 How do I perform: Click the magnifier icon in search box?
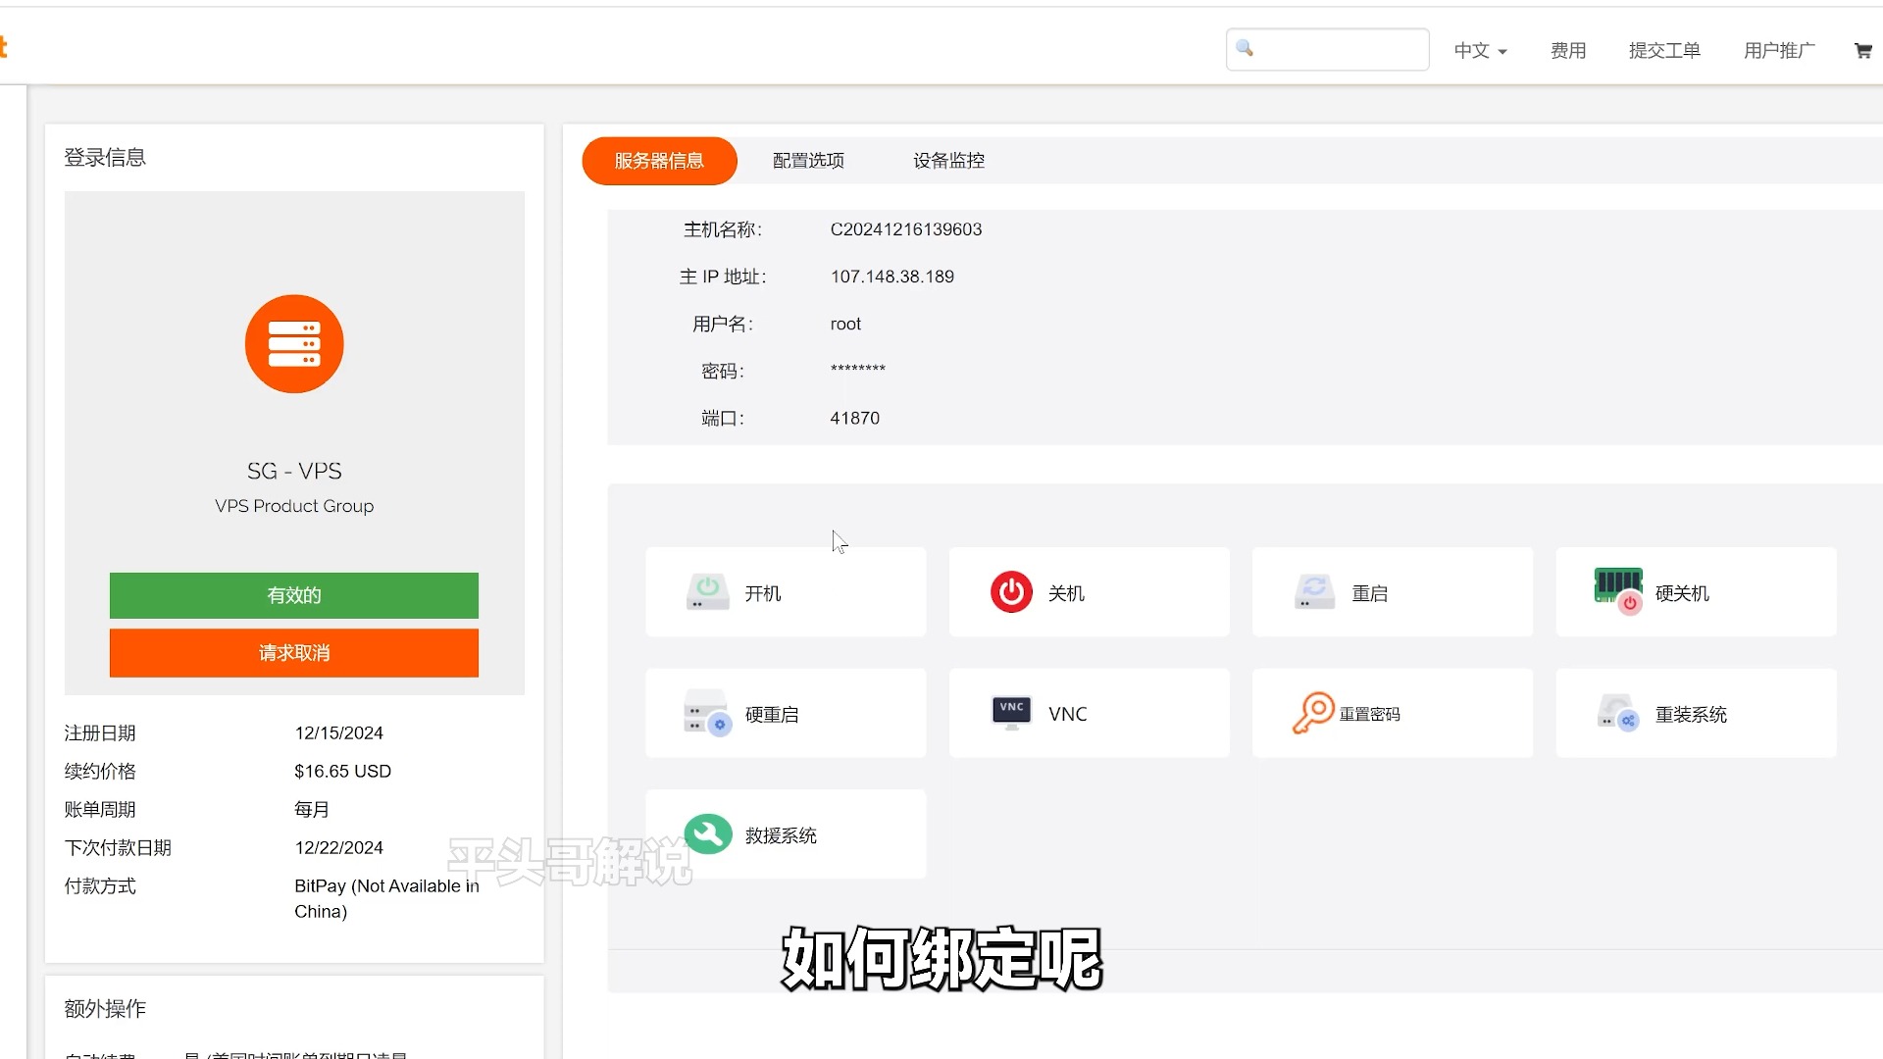[x=1245, y=48]
